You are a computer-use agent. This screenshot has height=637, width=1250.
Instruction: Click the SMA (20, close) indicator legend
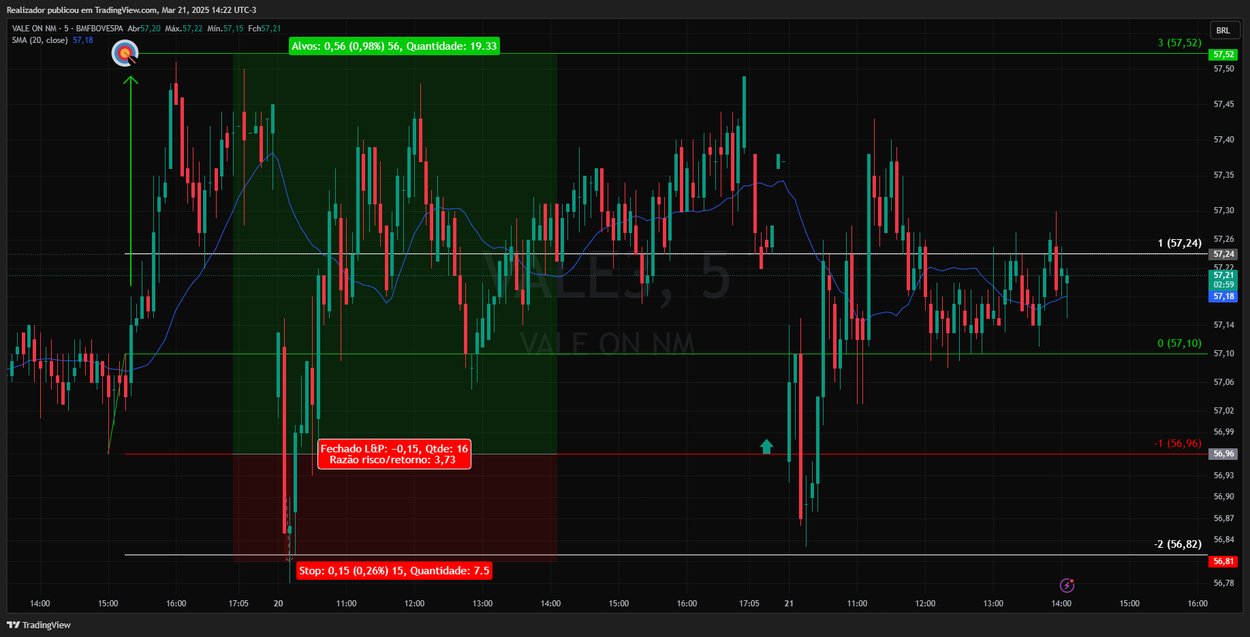point(40,40)
